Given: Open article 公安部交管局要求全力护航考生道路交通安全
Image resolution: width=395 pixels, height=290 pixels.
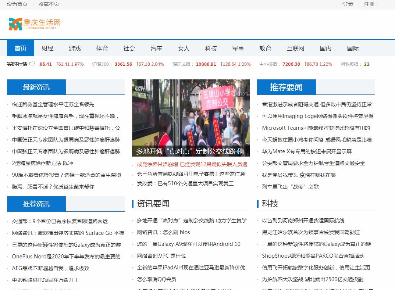Looking at the screenshot, I should 313,163.
